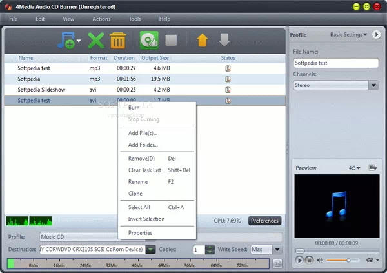Choose Add Folder... from context menu
This screenshot has width=387, height=273.
143,145
